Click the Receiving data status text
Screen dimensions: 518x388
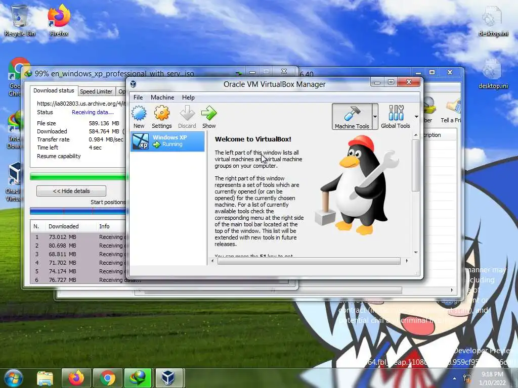pyautogui.click(x=93, y=112)
